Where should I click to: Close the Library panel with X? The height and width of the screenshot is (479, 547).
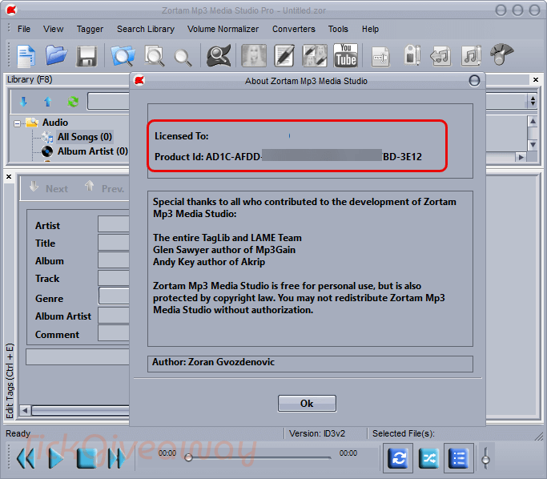536,80
